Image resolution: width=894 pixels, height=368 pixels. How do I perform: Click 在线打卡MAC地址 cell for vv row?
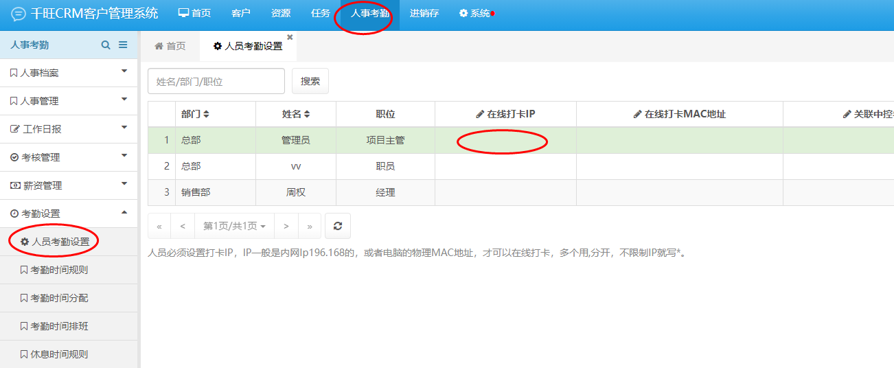pos(680,166)
